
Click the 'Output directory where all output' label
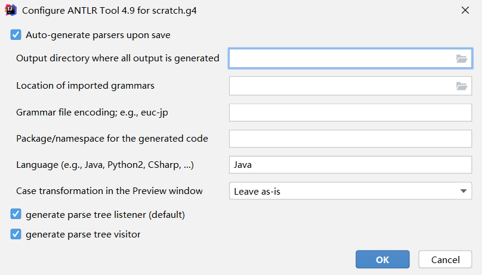tap(118, 58)
